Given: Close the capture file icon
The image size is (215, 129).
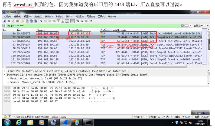Looking at the screenshot, I should (x=31, y=21).
